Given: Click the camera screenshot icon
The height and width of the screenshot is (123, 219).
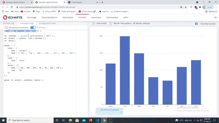Looking at the screenshot, I should (x=196, y=24).
